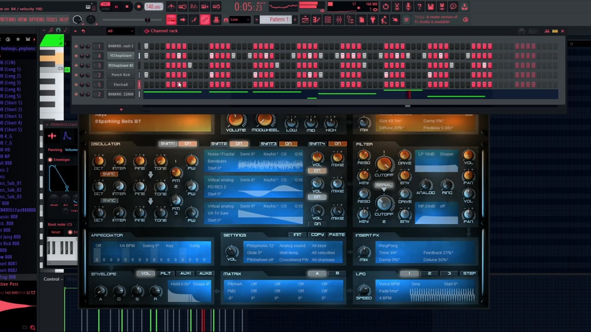Toggle SYNT2 ON switch
This screenshot has width=591, height=332.
click(238, 144)
